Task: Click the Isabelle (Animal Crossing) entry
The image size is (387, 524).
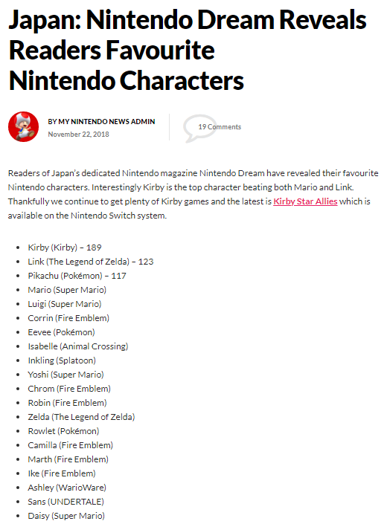Action: coord(78,346)
